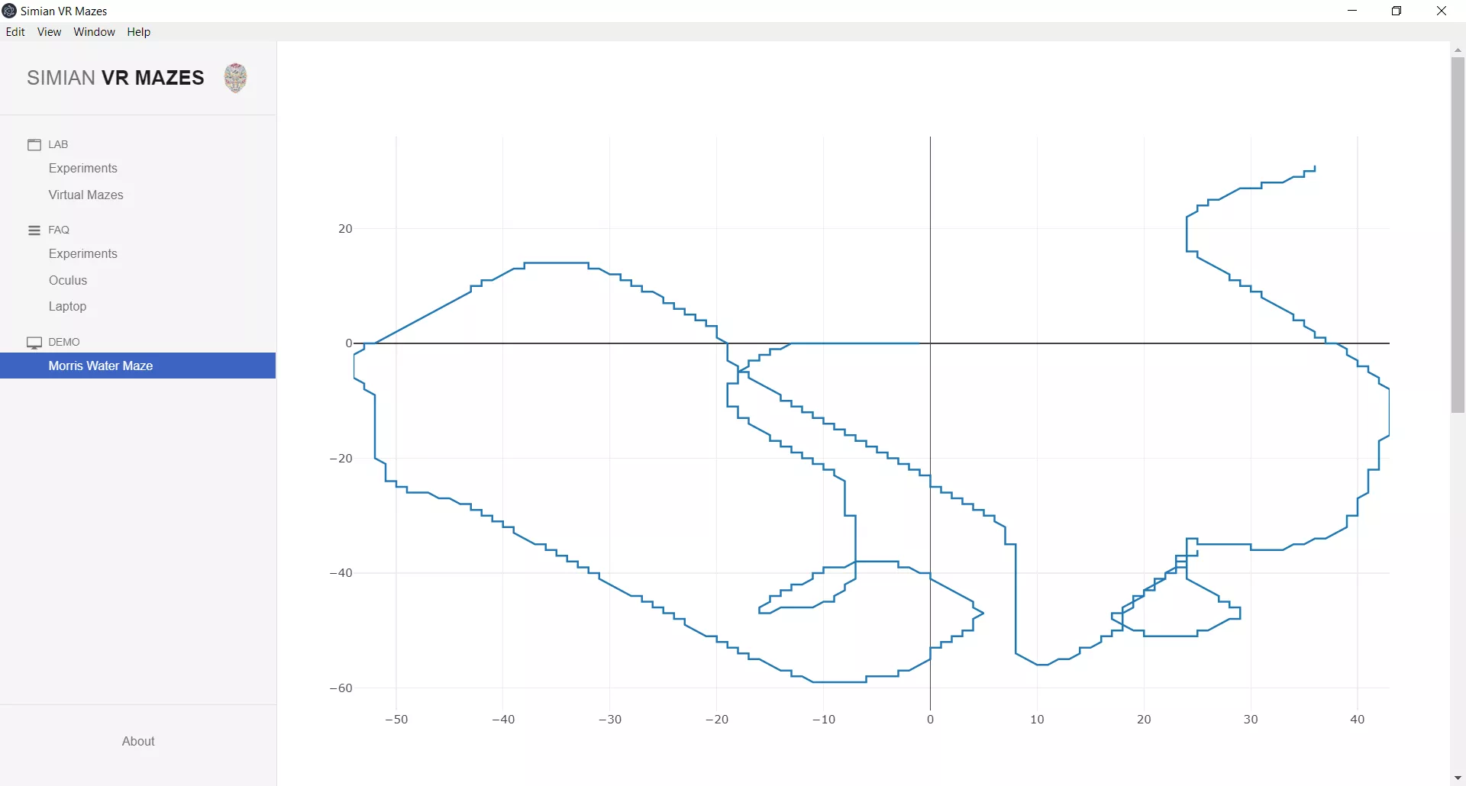Screen dimensions: 1466x786
Task: Select the Morris Water Maze demo
Action: (137, 366)
